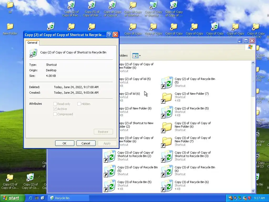This screenshot has height=202, width=269.
Task: Select icon of Copy (3) of Copy of Copy of Shortcut to Recycle Bin (2)
Action: [x=110, y=156]
